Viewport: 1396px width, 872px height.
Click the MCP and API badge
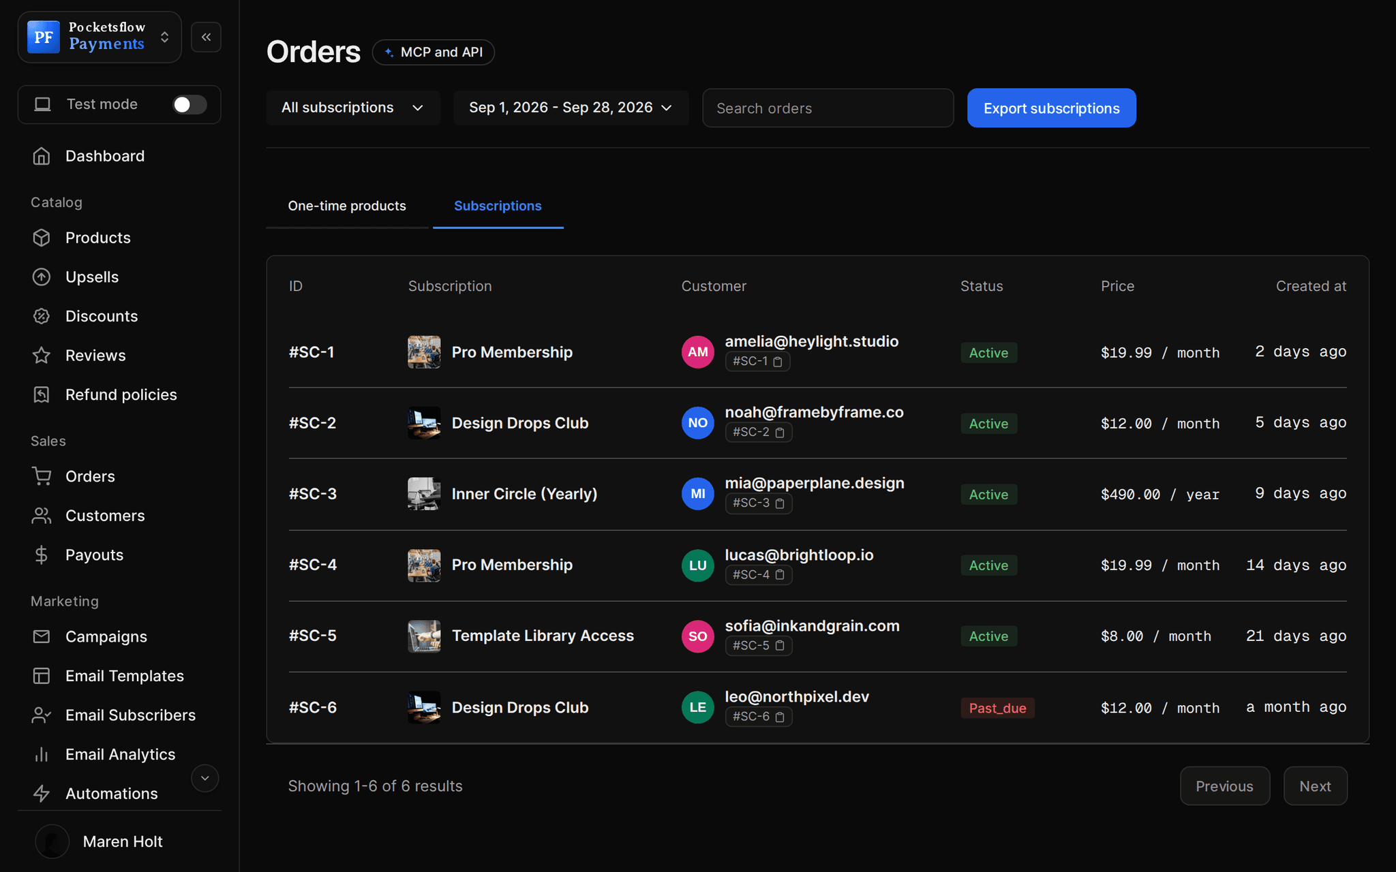click(x=434, y=52)
